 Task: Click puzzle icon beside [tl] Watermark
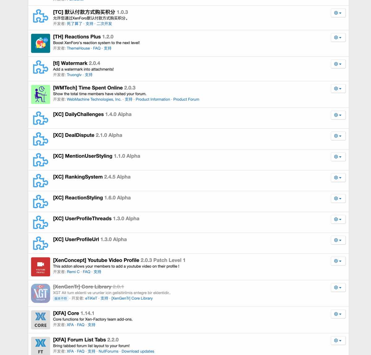(x=41, y=67)
